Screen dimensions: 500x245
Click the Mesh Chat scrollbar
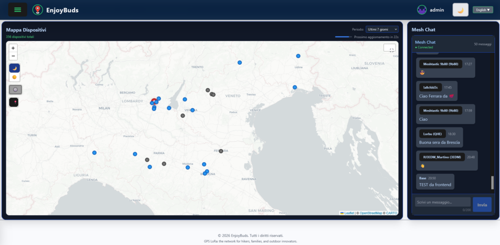[x=492, y=183]
